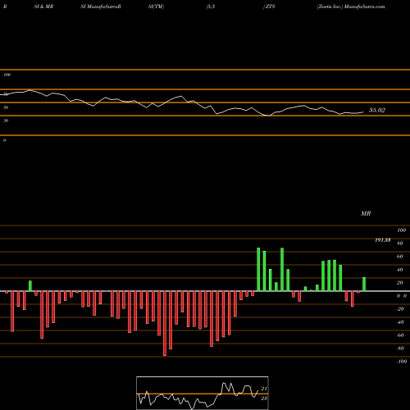
Task: Click the '(Zoetis Inc.) MunafaSutra.com' header text
Action: (351, 7)
